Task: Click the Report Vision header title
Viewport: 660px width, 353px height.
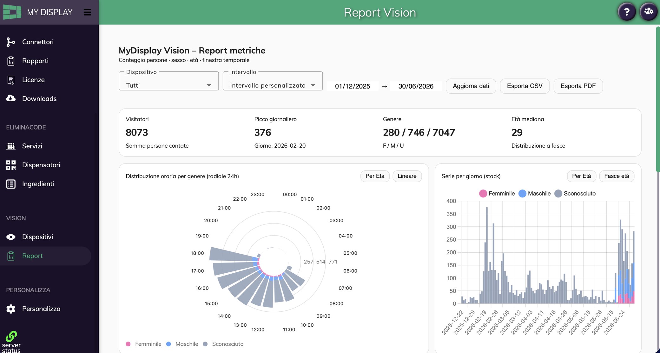Action: coord(380,12)
